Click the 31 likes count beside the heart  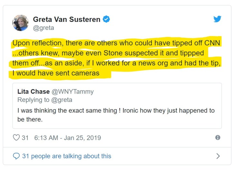pyautogui.click(x=25, y=138)
